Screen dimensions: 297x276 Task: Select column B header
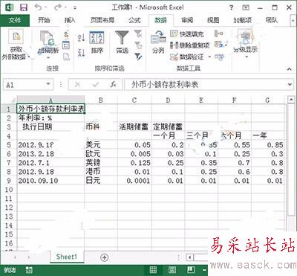[x=101, y=100]
